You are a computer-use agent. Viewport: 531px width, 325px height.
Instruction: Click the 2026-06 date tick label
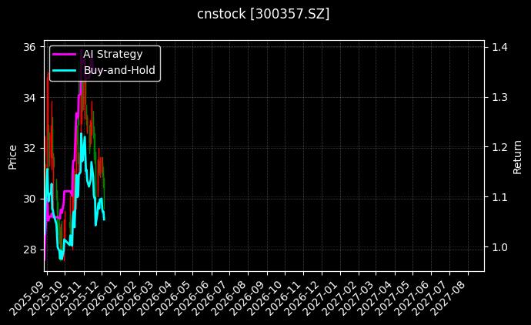(192, 298)
